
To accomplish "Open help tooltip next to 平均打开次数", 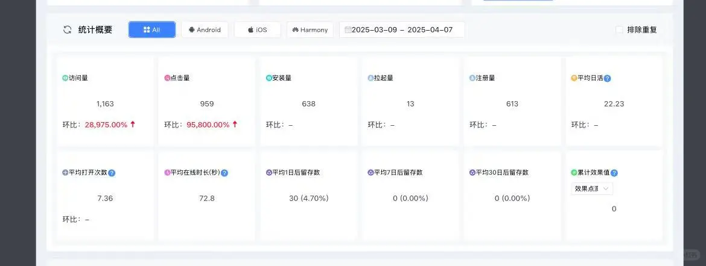I will 112,173.
